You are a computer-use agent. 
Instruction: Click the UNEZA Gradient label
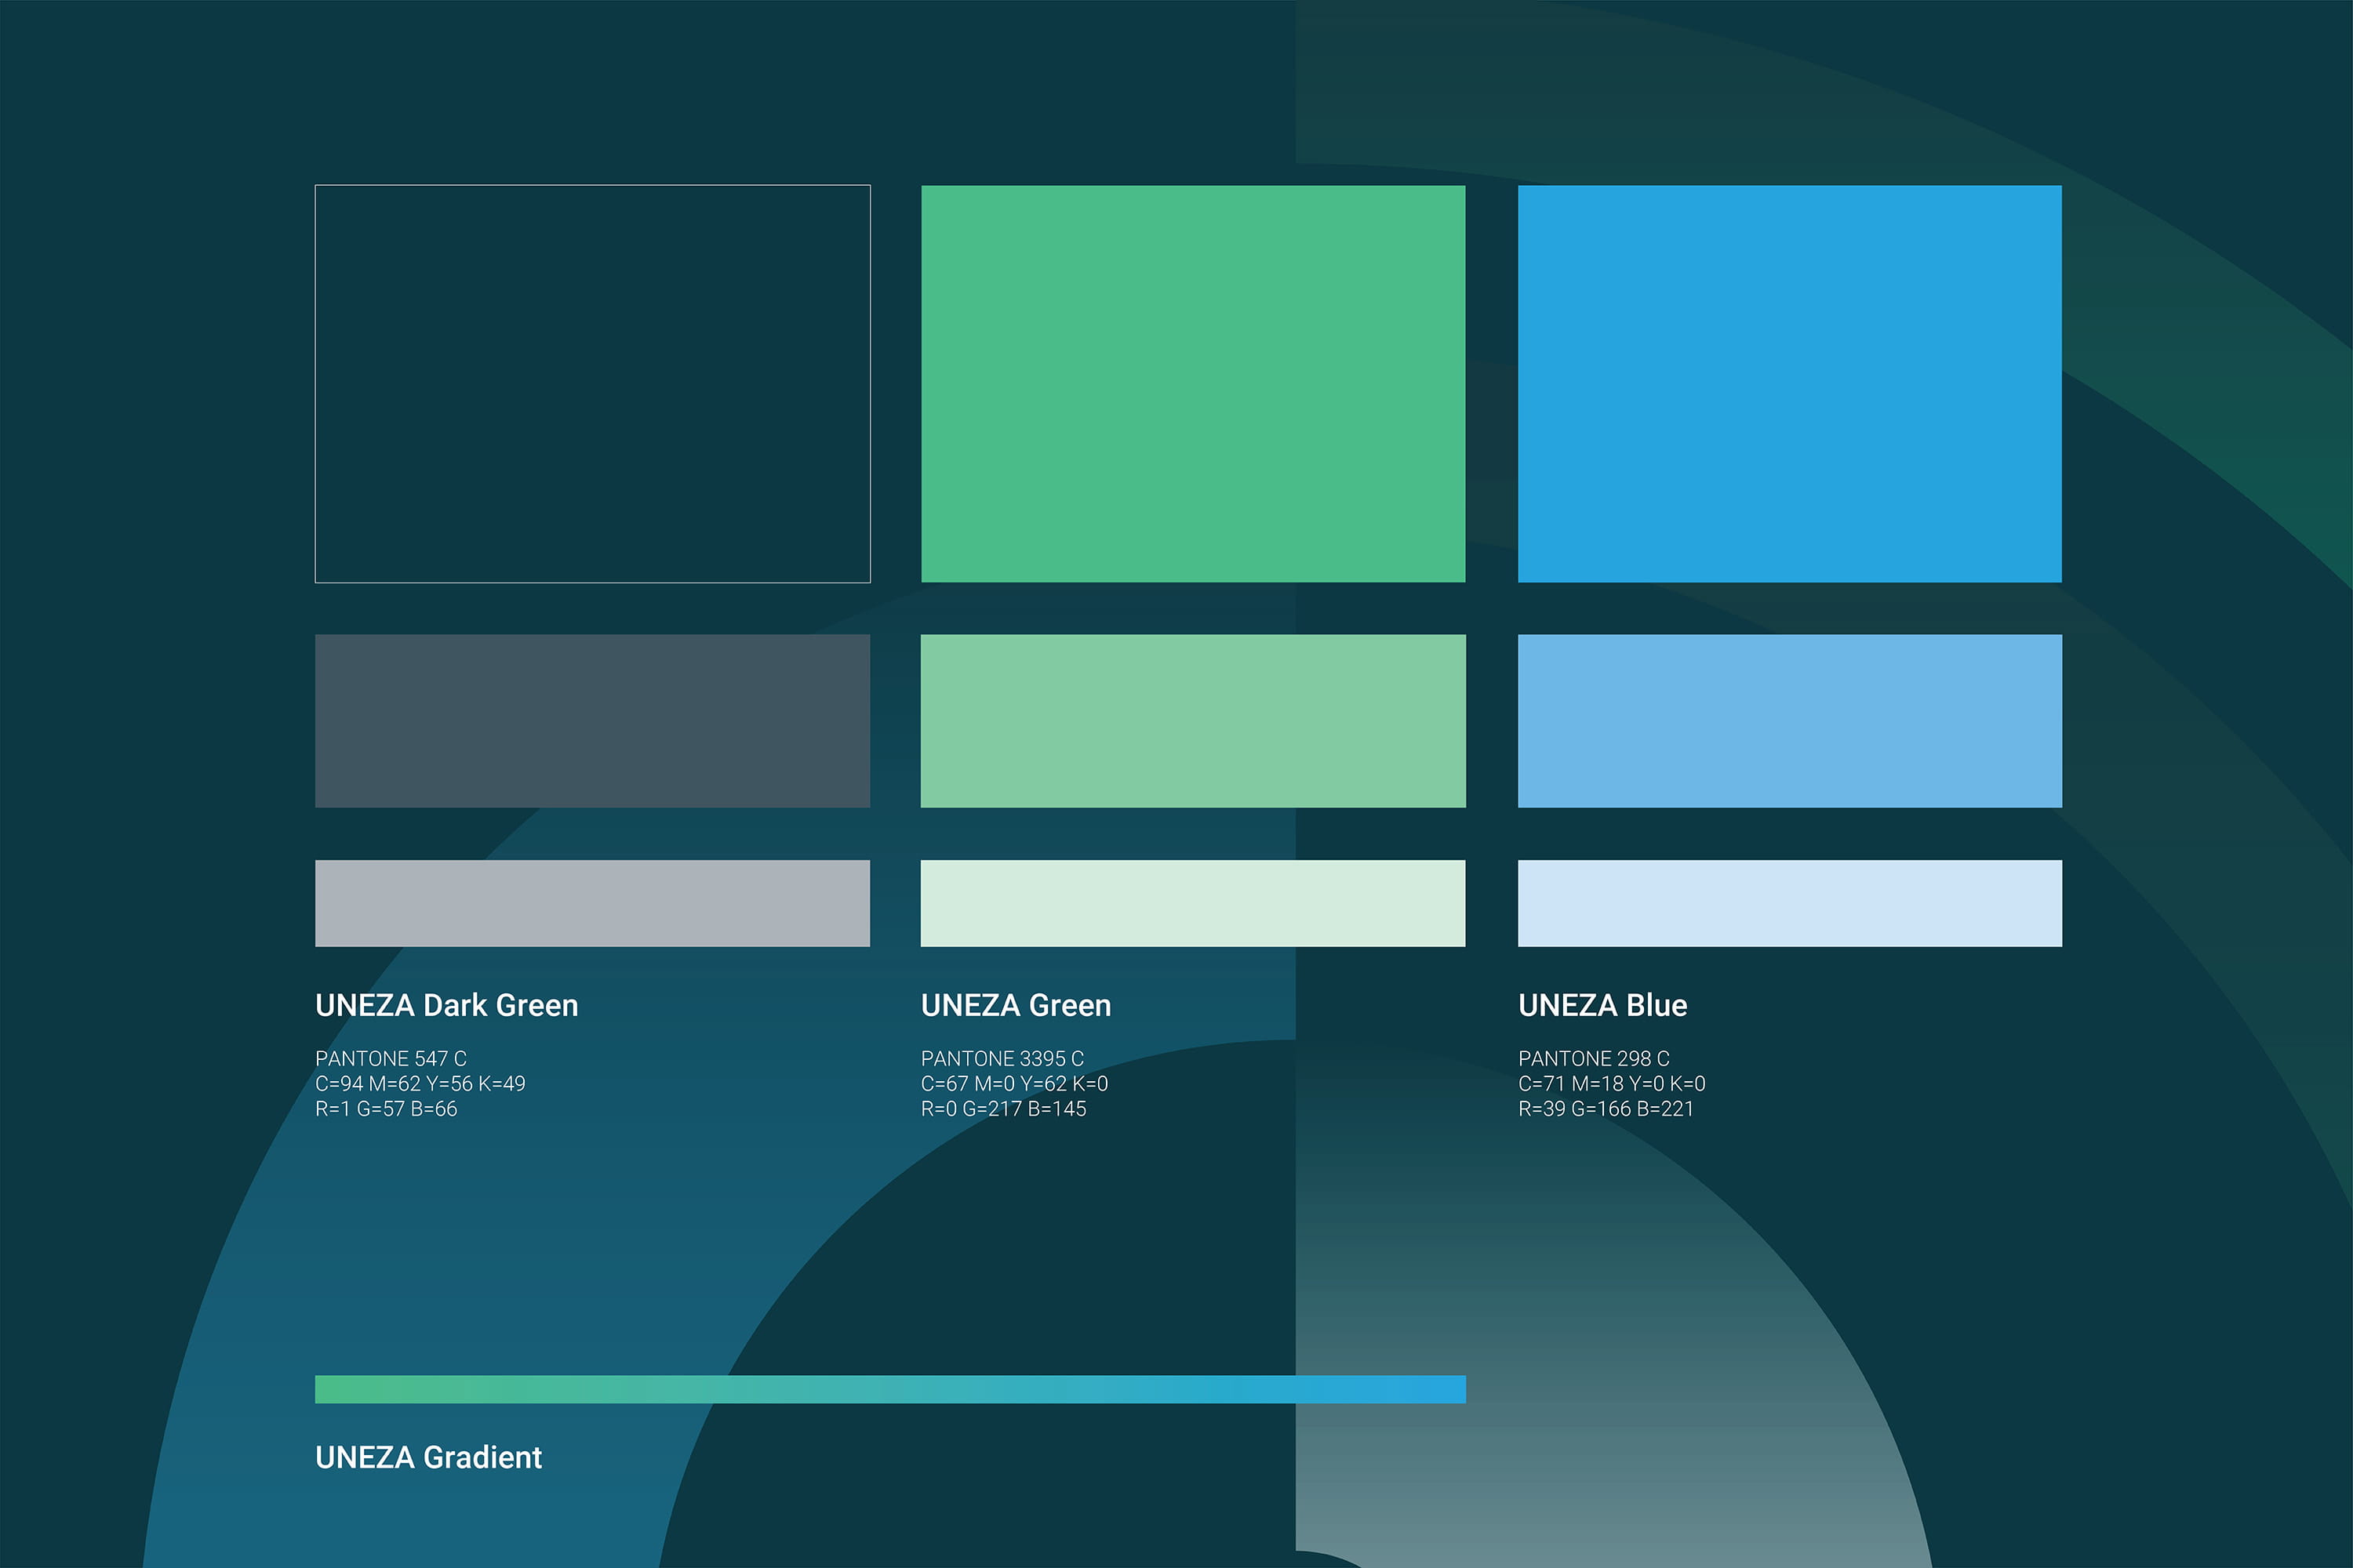pos(428,1457)
